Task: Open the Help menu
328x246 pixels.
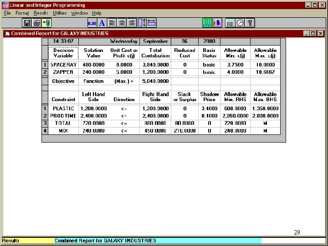Action: point(97,13)
